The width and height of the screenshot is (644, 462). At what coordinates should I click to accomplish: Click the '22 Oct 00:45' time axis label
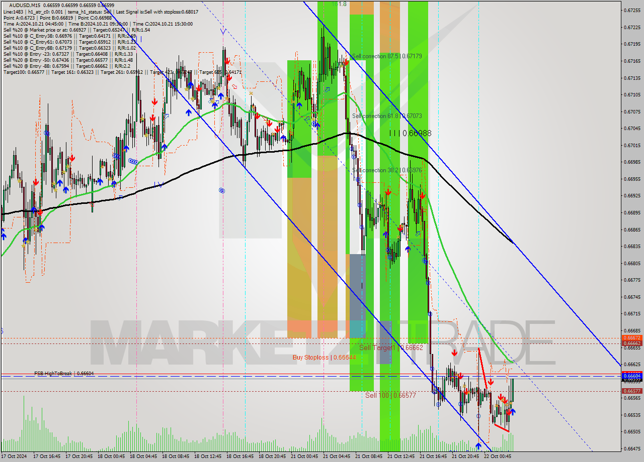click(x=498, y=456)
